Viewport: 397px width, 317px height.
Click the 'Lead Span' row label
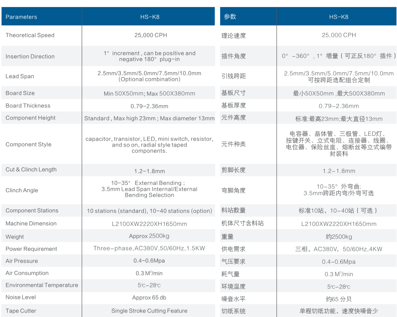coord(20,76)
